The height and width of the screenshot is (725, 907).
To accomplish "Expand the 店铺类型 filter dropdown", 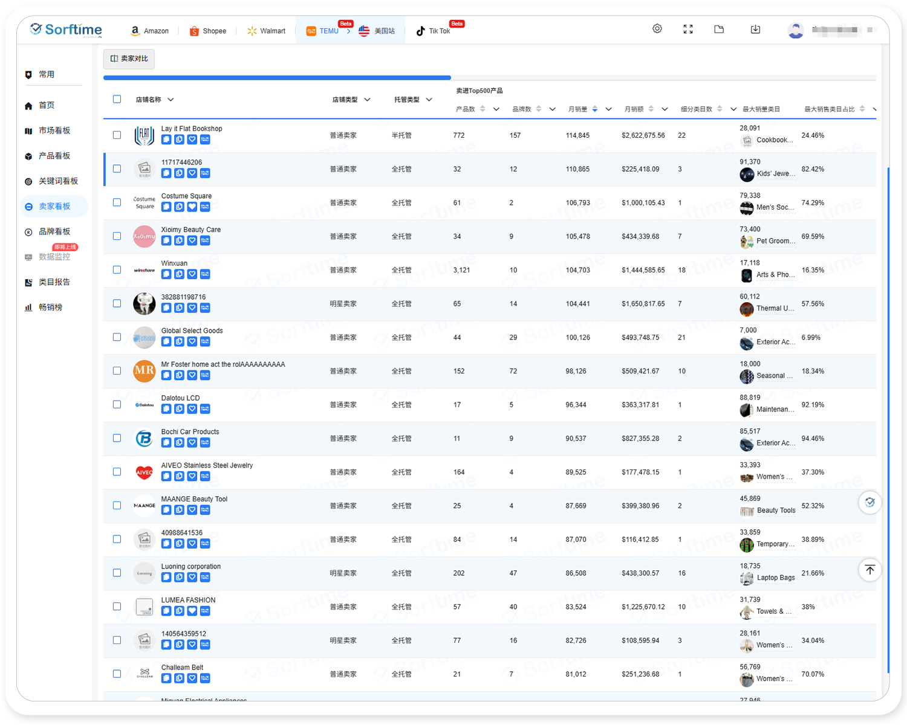I will click(367, 100).
